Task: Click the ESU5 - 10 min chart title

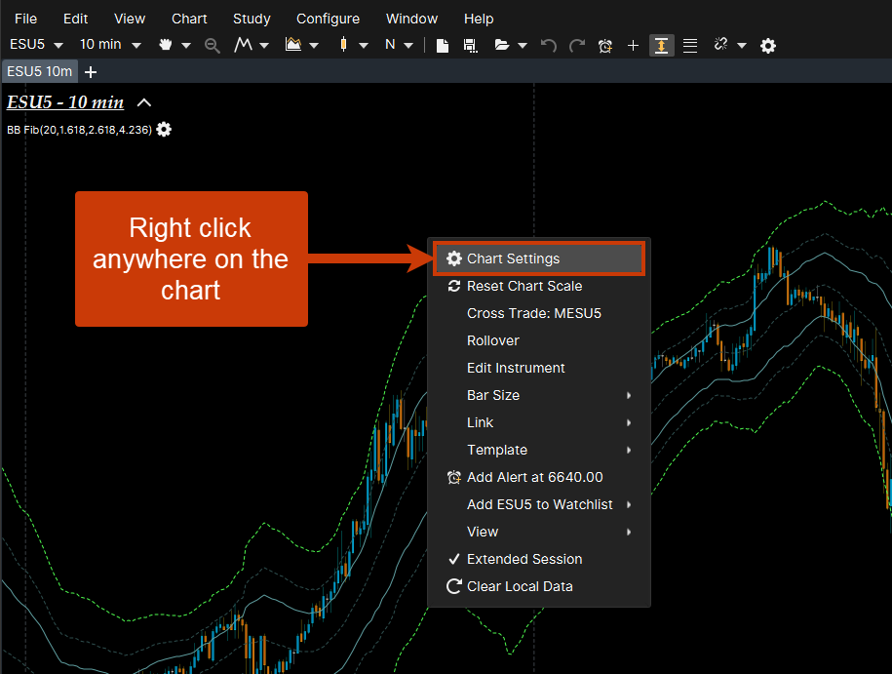Action: coord(65,102)
